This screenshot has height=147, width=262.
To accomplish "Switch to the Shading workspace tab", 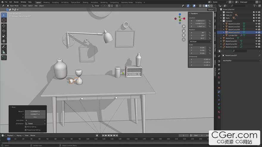I will [85, 2].
